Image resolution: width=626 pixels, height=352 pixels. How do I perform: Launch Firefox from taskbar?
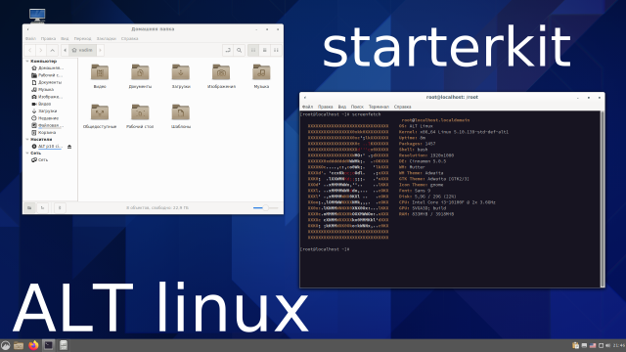33,345
